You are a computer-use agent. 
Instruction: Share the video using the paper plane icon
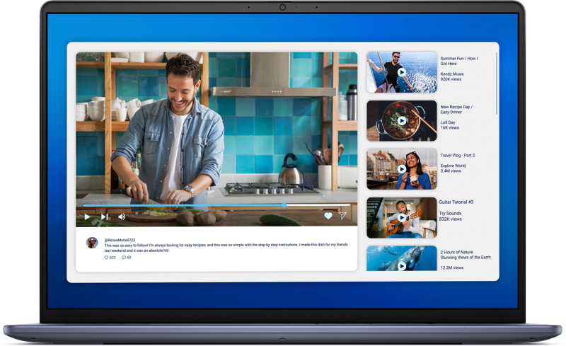coord(342,216)
